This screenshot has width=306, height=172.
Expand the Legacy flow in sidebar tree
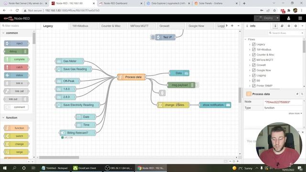250,44
